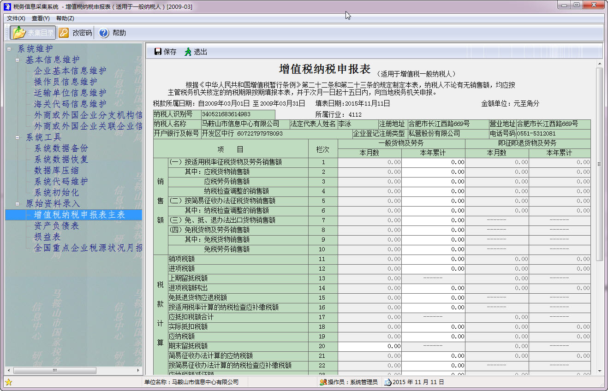Click the 退出 running man icon
This screenshot has height=391, width=608.
tap(188, 52)
